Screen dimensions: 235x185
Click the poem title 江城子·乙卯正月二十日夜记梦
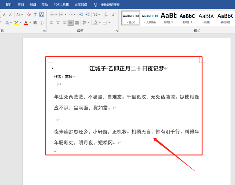coord(127,69)
